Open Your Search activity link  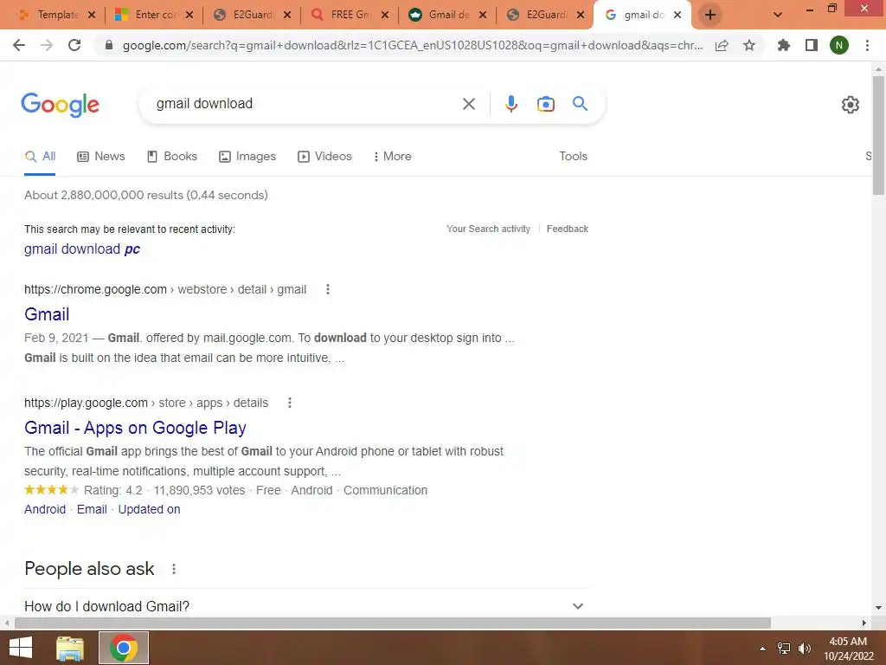pyautogui.click(x=488, y=229)
